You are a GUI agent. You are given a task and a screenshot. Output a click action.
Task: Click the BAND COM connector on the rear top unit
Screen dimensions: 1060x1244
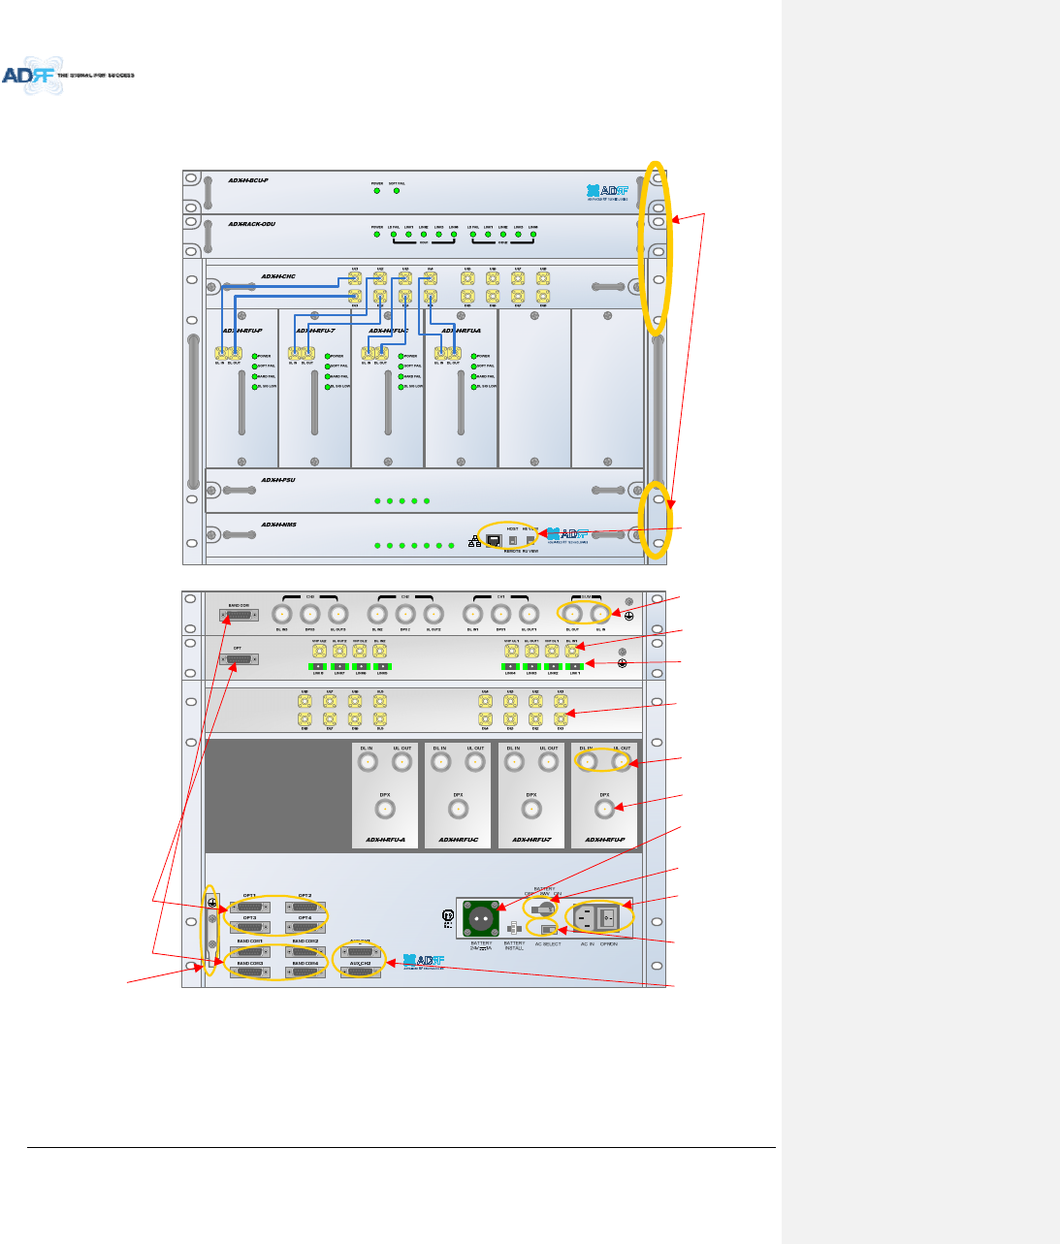click(240, 615)
